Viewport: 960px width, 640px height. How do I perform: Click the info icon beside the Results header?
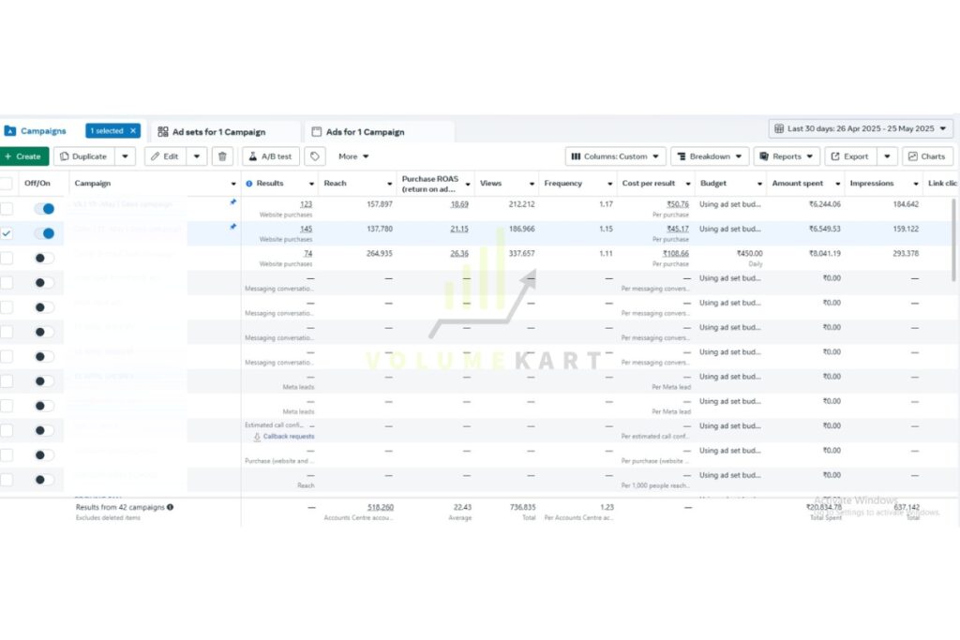pyautogui.click(x=249, y=184)
